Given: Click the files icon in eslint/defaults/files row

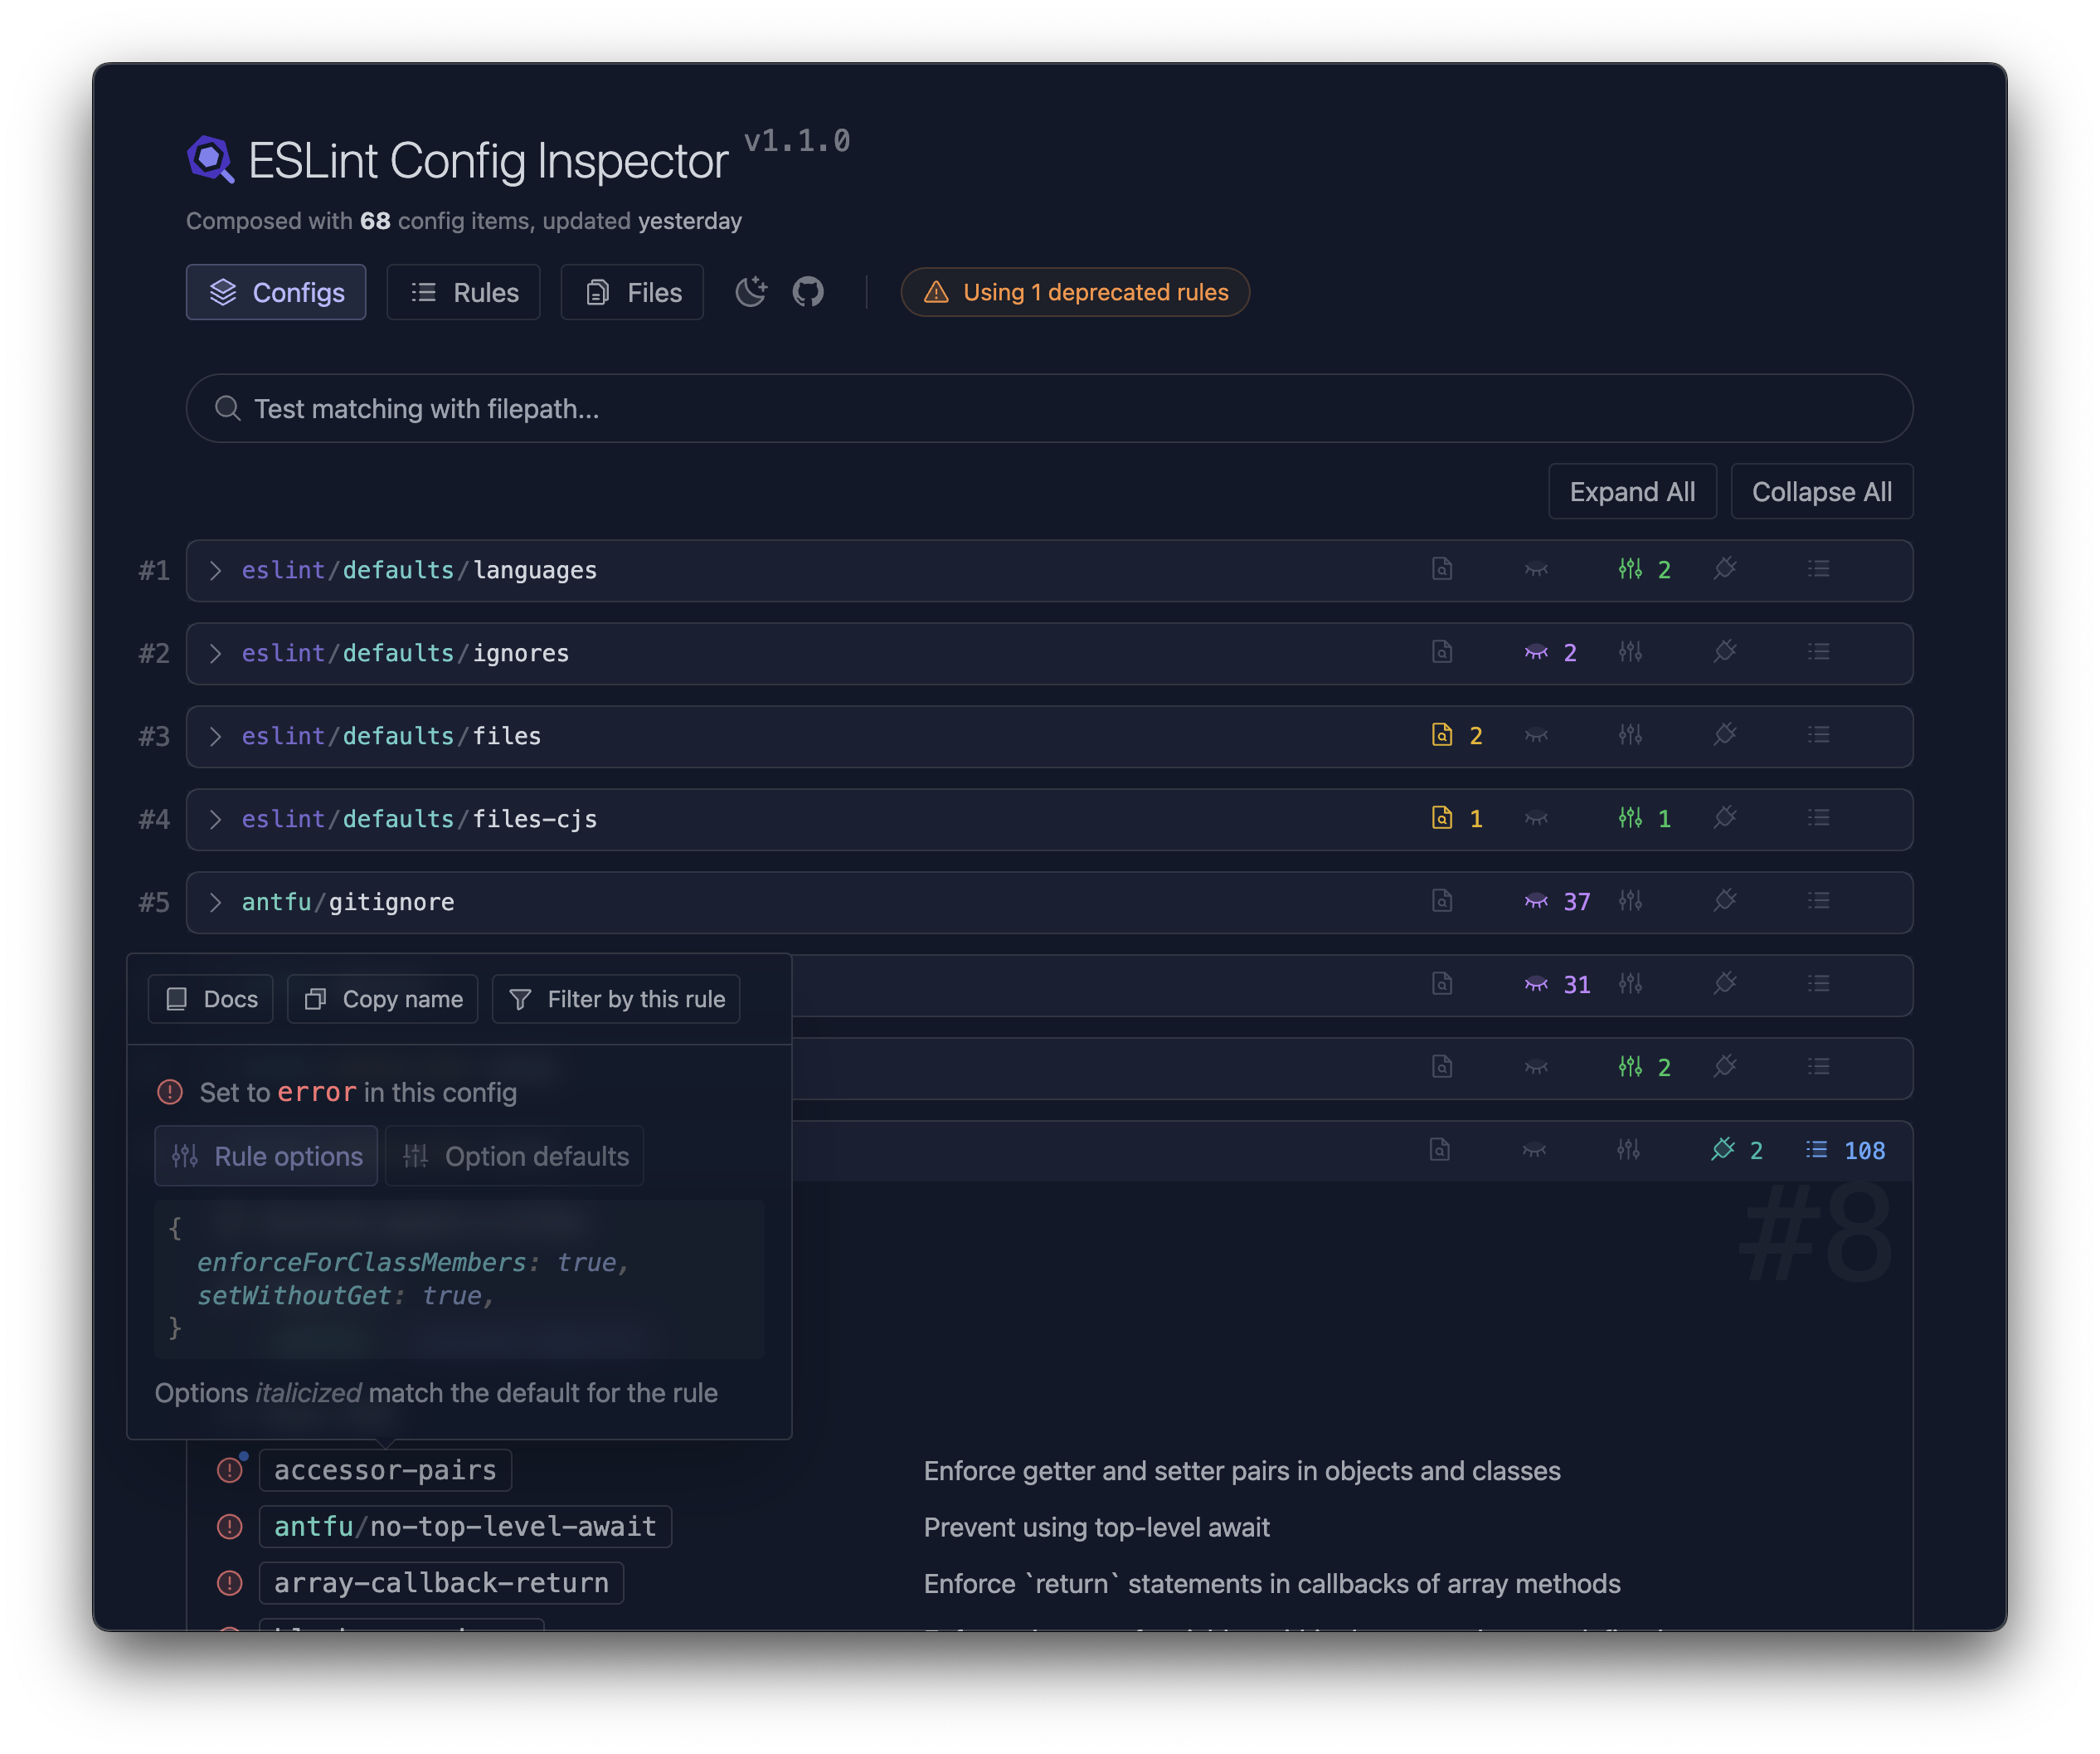Looking at the screenshot, I should pyautogui.click(x=1442, y=735).
